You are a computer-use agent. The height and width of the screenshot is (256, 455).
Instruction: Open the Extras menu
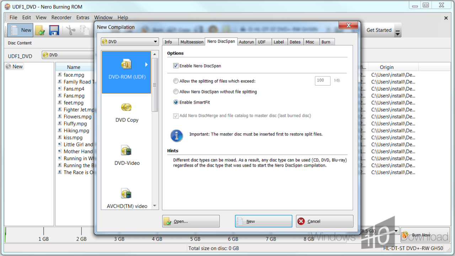pyautogui.click(x=83, y=17)
